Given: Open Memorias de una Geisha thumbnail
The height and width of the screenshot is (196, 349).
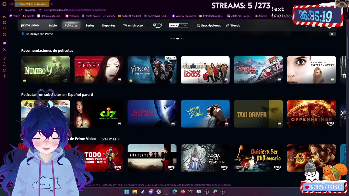Looking at the screenshot, I should pos(99,70).
